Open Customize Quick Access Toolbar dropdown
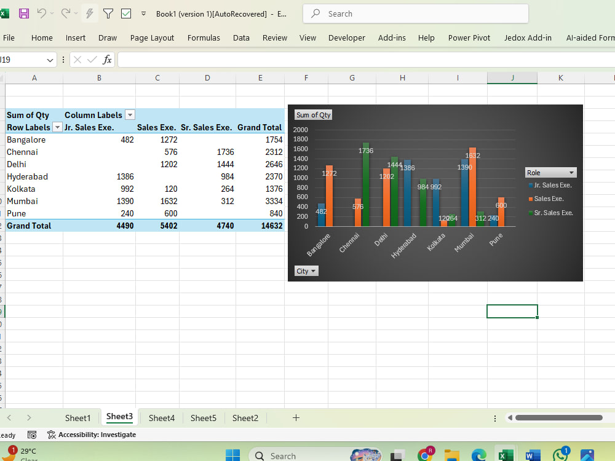This screenshot has width=615, height=461. (143, 14)
